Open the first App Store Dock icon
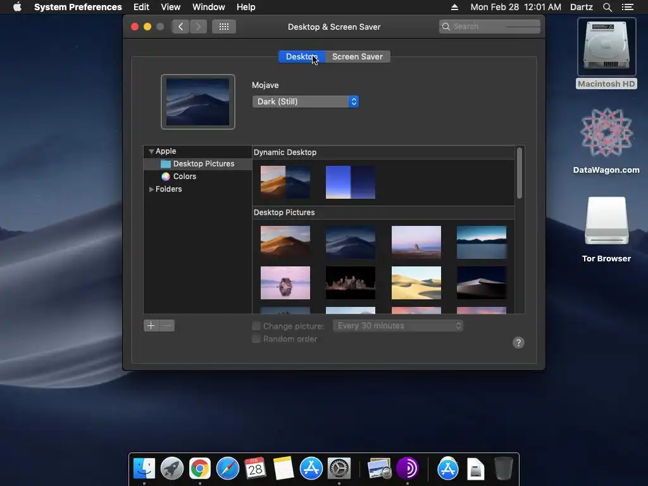 coord(311,468)
